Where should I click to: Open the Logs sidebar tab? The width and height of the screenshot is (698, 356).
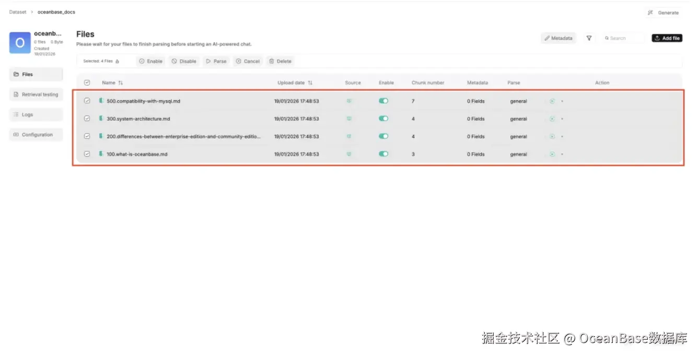[36, 115]
